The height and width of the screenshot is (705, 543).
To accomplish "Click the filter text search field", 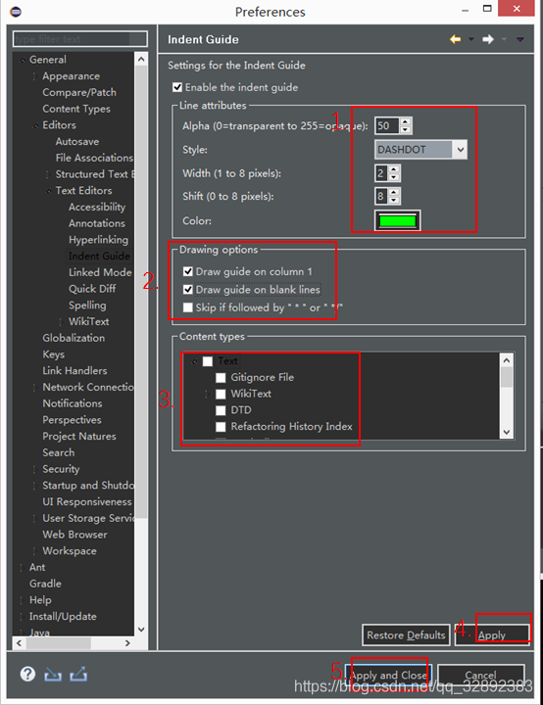I will click(x=79, y=39).
